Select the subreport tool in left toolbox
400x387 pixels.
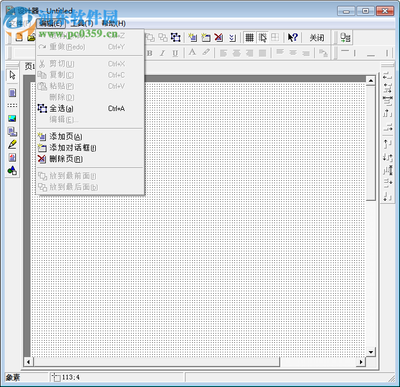point(12,132)
